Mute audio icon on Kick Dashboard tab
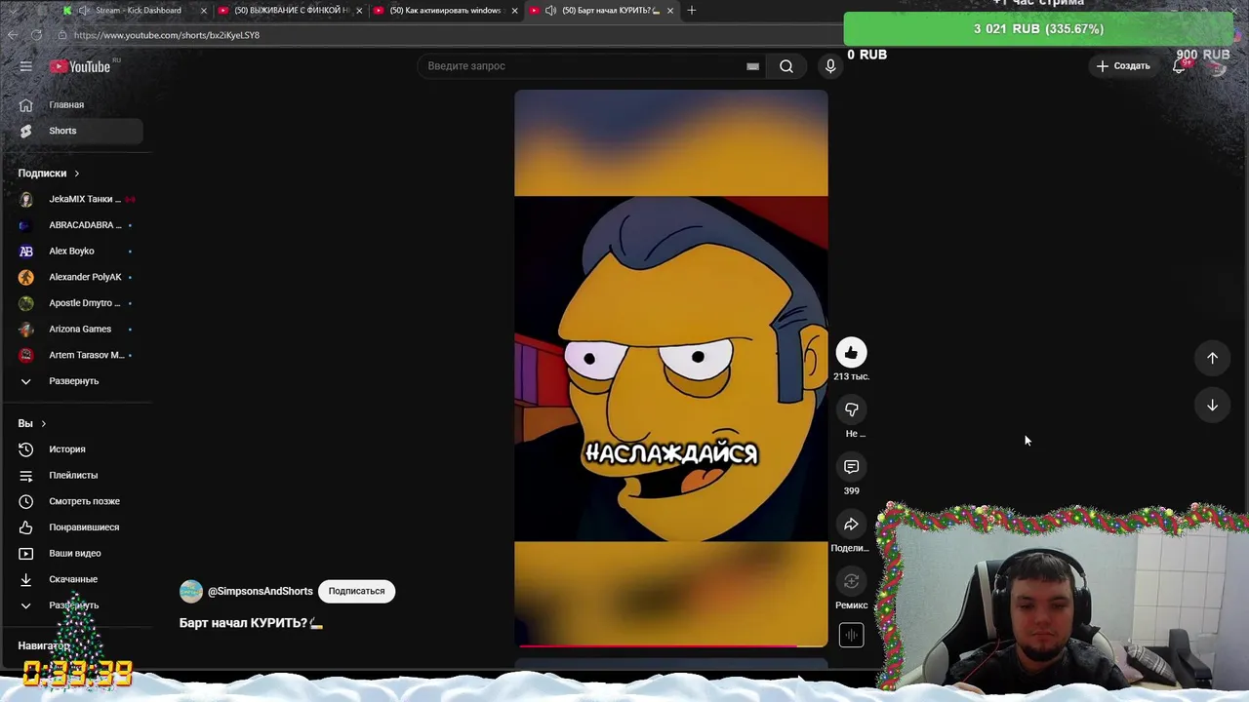Viewport: 1249px width, 702px height. tap(84, 11)
